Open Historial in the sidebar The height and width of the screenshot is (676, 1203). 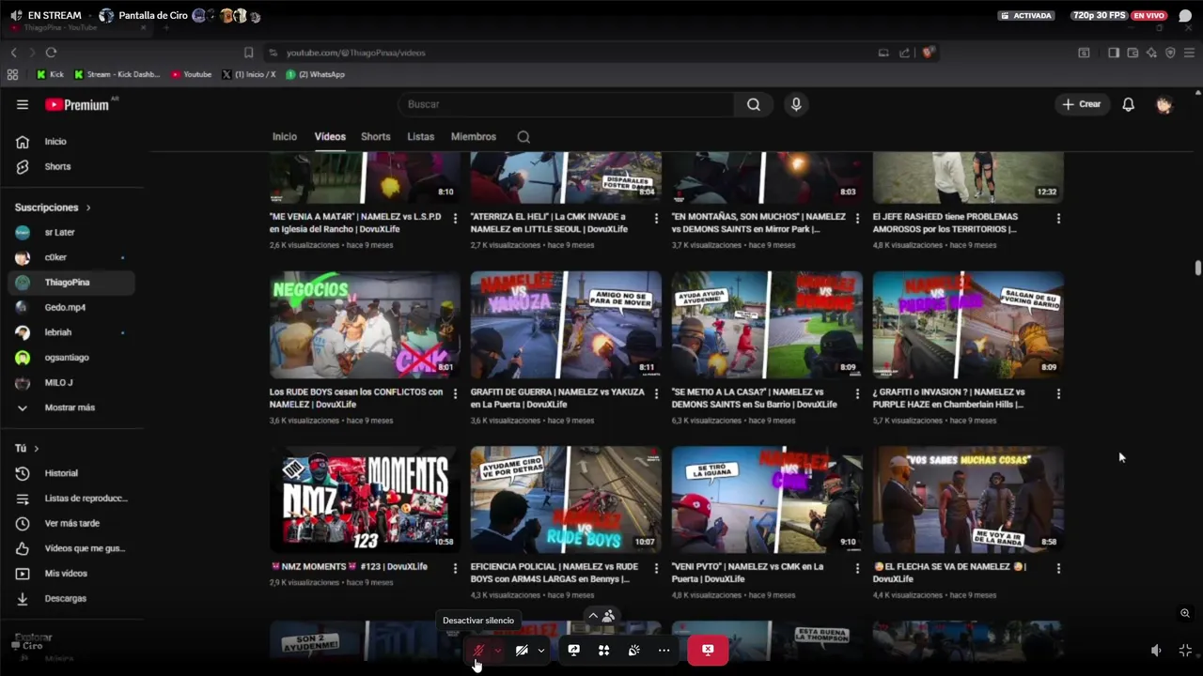click(x=71, y=473)
